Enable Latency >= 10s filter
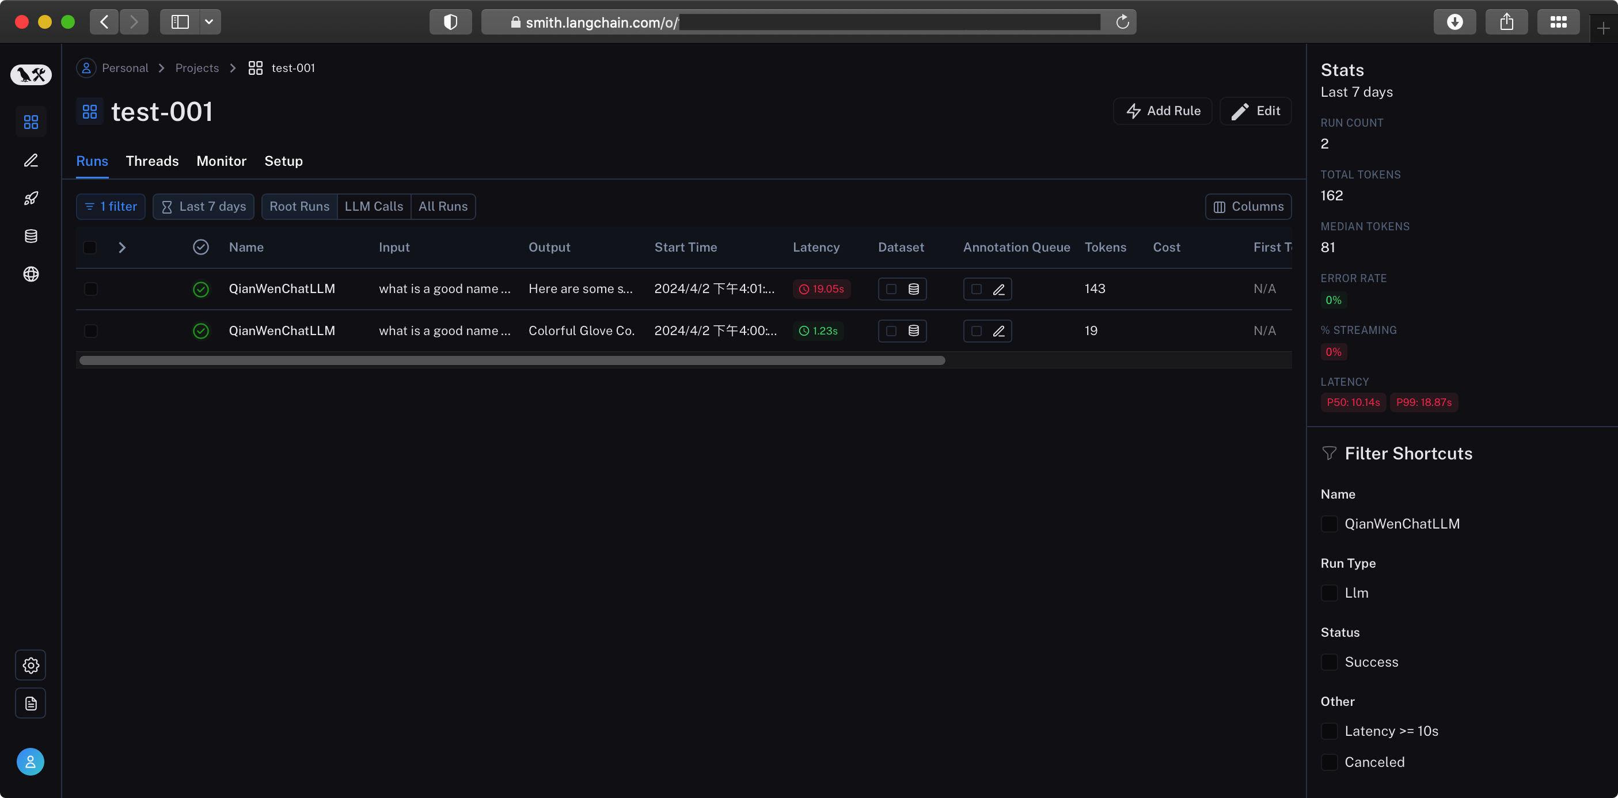Screen dimensions: 1618x798 coord(1330,731)
